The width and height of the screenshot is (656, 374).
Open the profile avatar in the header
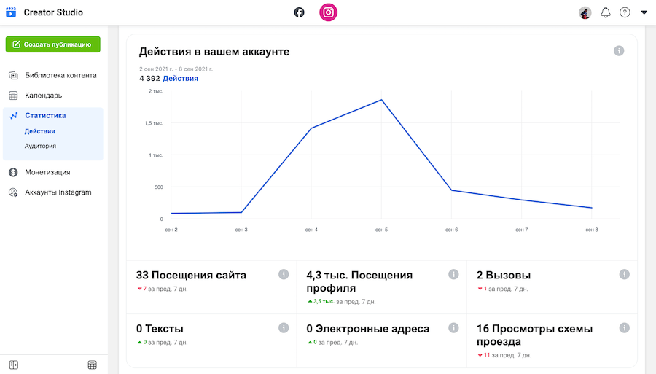point(585,12)
